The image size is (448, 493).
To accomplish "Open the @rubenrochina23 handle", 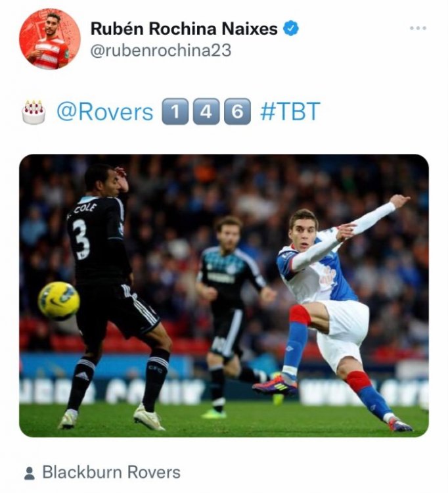I will point(160,51).
